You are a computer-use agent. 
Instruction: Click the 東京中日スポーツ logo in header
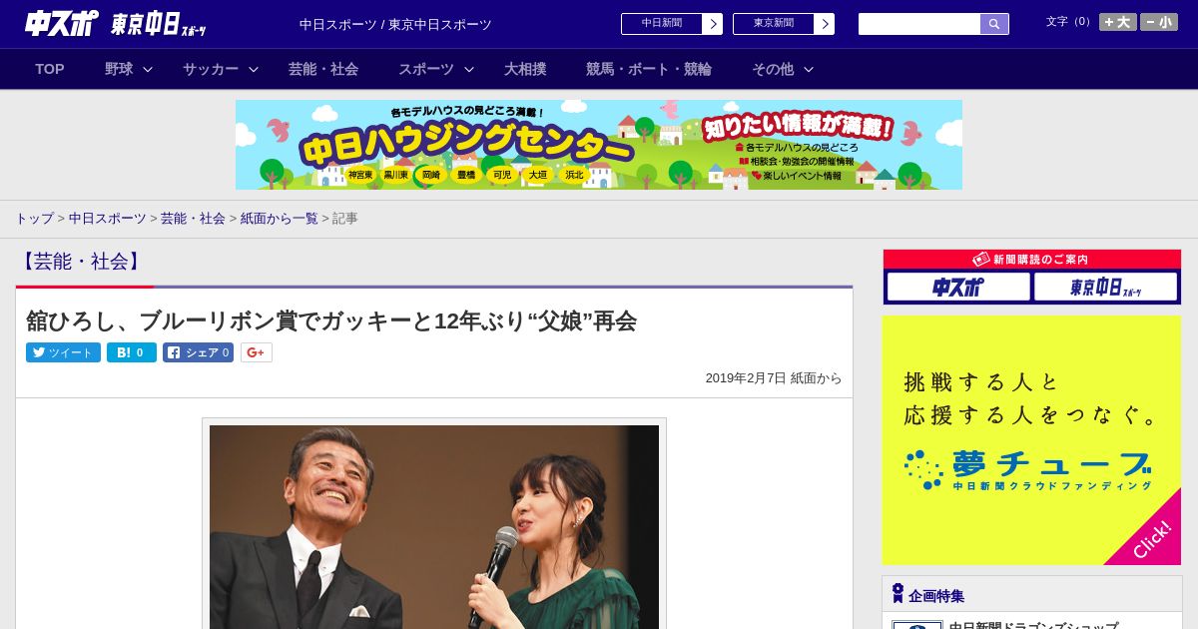[x=158, y=24]
